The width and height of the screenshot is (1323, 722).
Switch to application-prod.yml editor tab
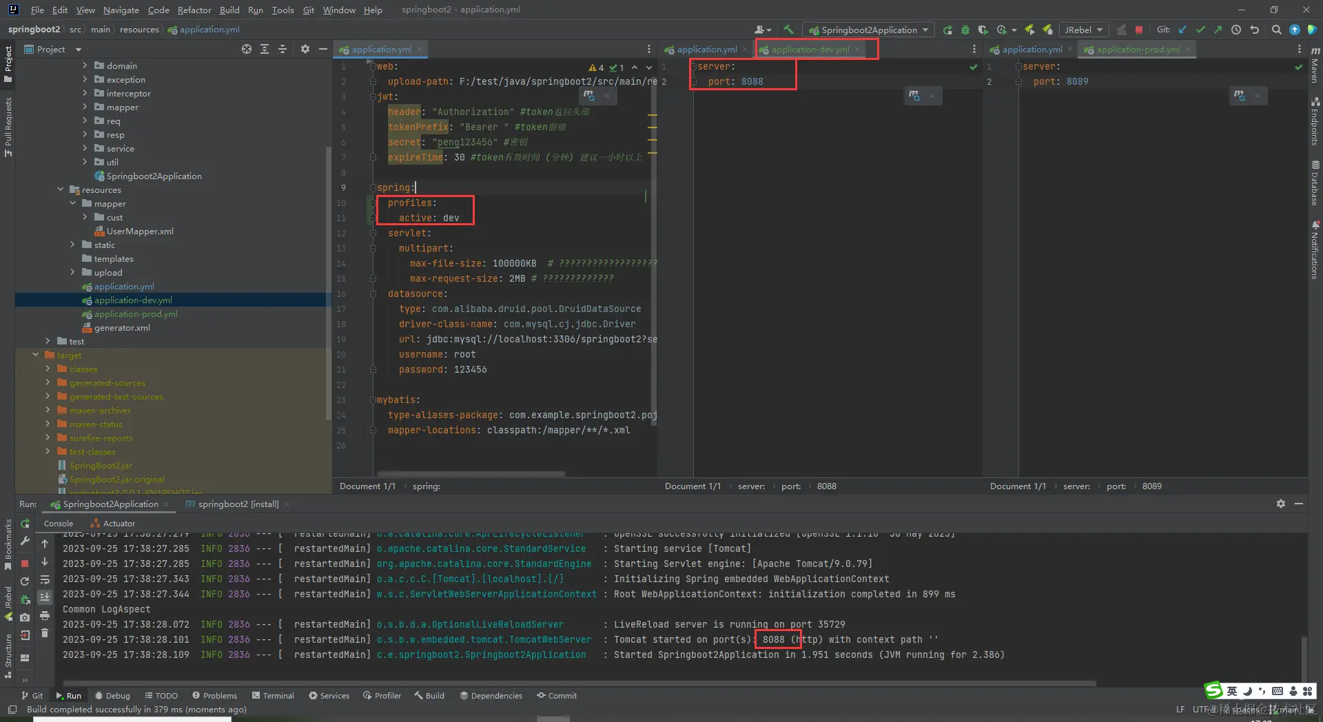1138,49
